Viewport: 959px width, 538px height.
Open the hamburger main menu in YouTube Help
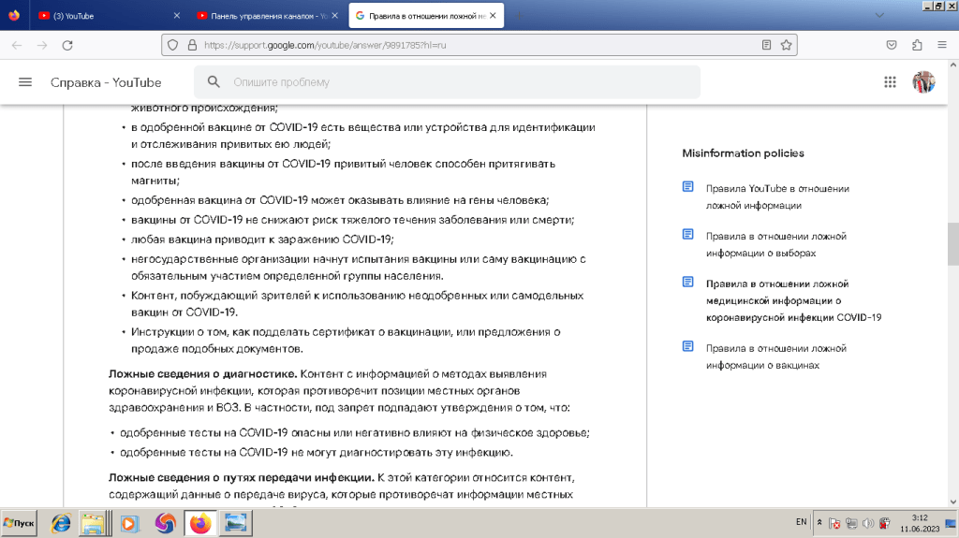pyautogui.click(x=25, y=82)
